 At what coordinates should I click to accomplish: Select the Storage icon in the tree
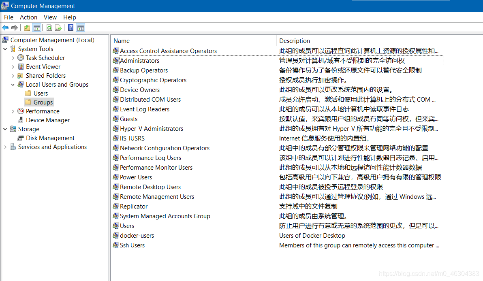pyautogui.click(x=13, y=129)
